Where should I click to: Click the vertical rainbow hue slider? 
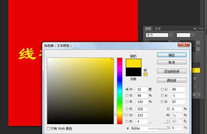click(120, 91)
